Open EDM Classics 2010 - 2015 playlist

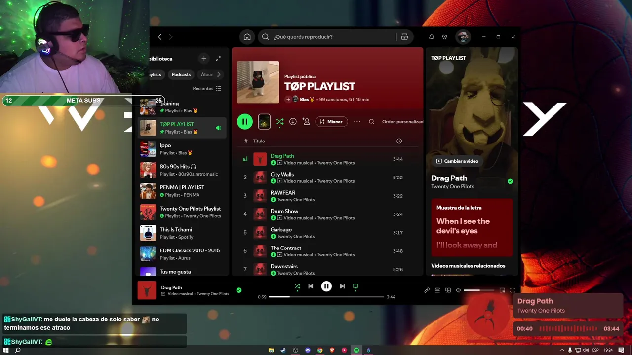[x=182, y=254]
